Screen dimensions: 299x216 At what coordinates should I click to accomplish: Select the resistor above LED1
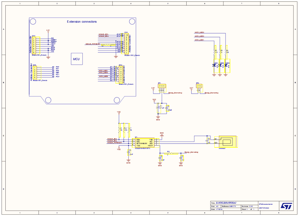pos(215,52)
